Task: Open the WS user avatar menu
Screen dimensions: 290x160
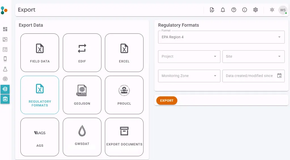Action: (283, 10)
